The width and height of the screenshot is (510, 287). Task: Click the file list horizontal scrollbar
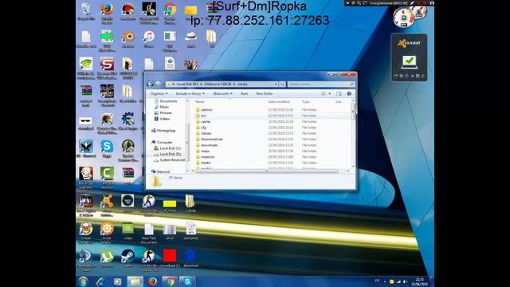[x=267, y=171]
